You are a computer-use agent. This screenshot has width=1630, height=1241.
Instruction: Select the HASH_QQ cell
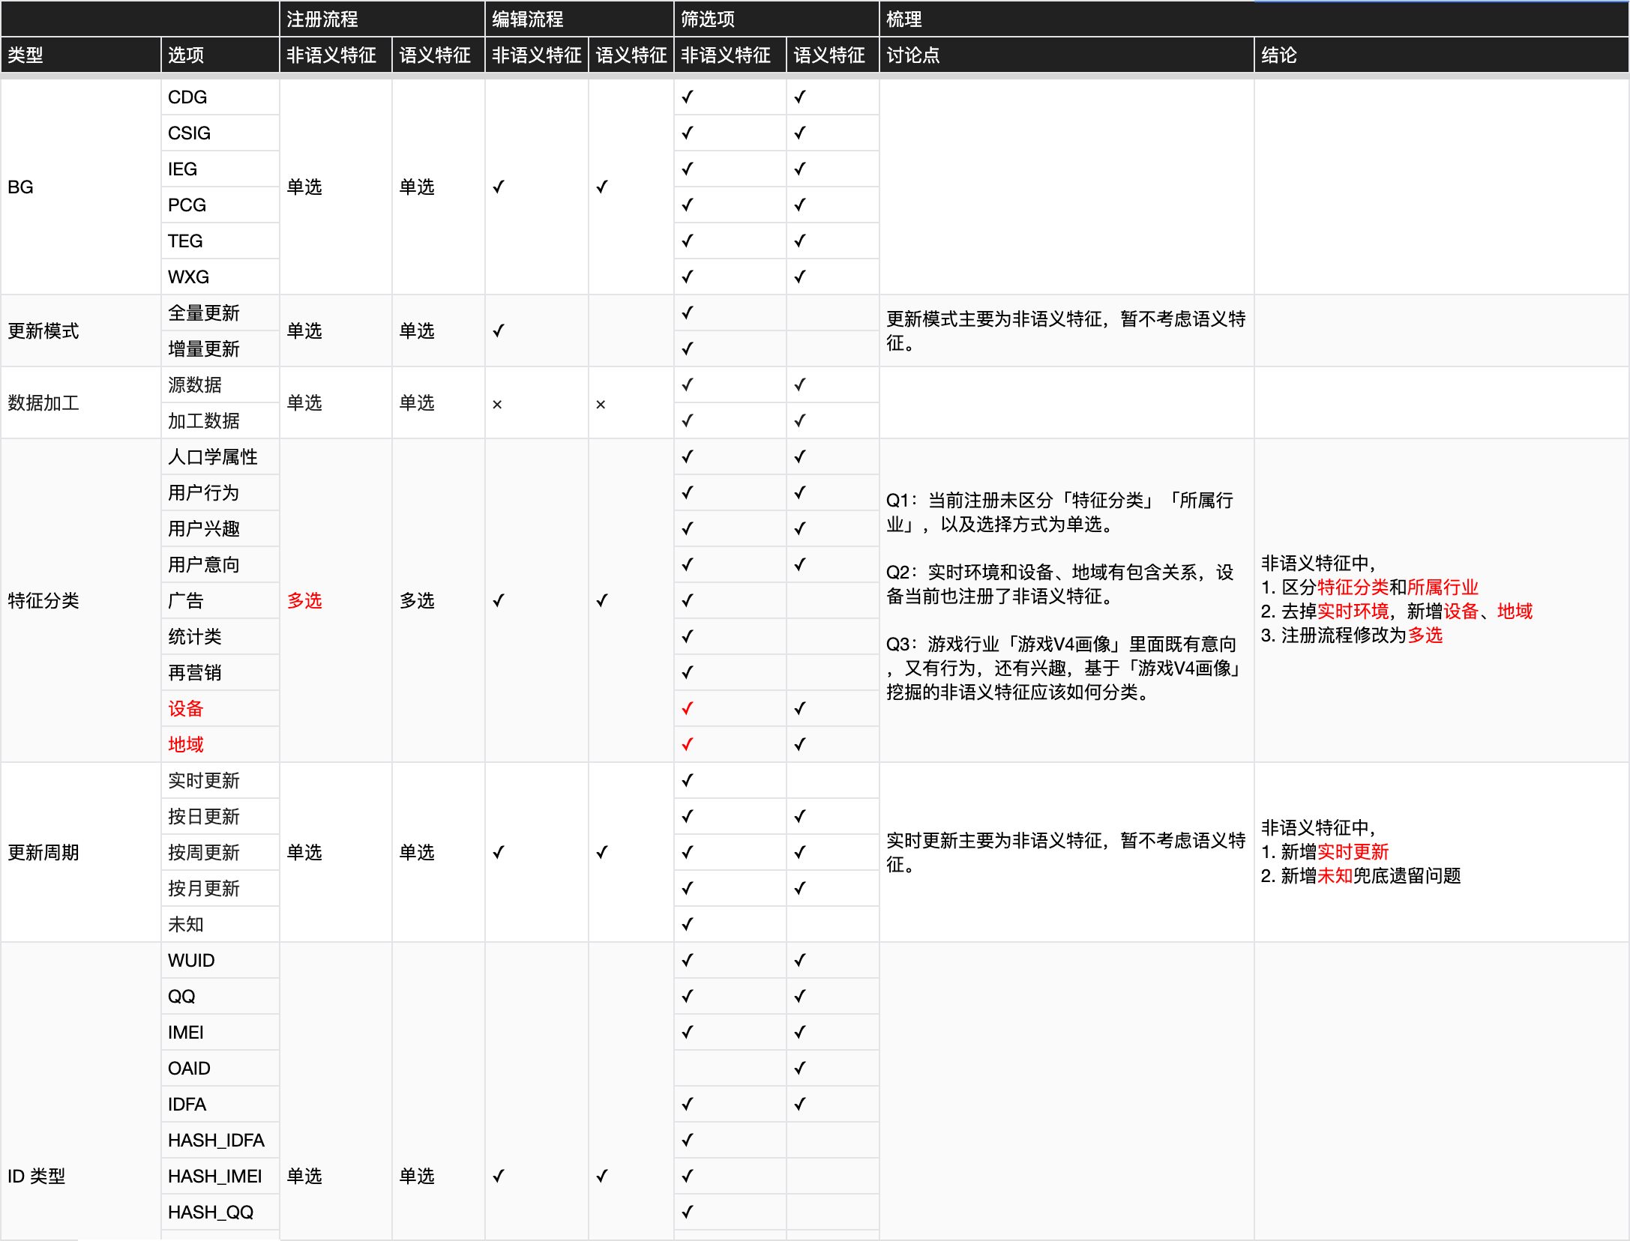click(220, 1212)
